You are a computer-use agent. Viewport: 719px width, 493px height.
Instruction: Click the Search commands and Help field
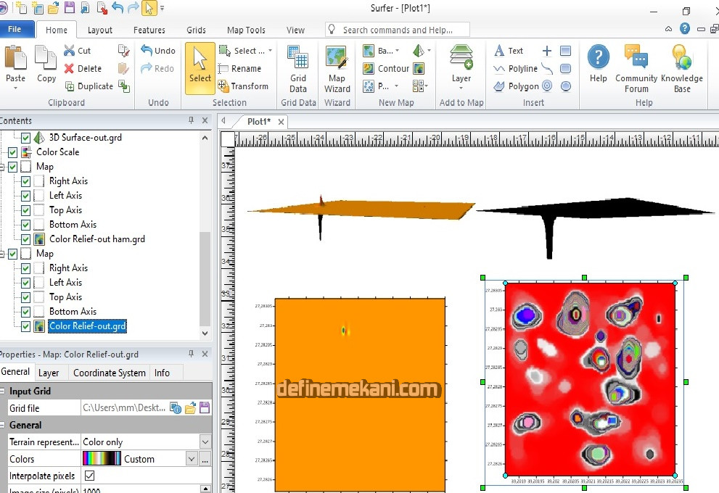398,30
